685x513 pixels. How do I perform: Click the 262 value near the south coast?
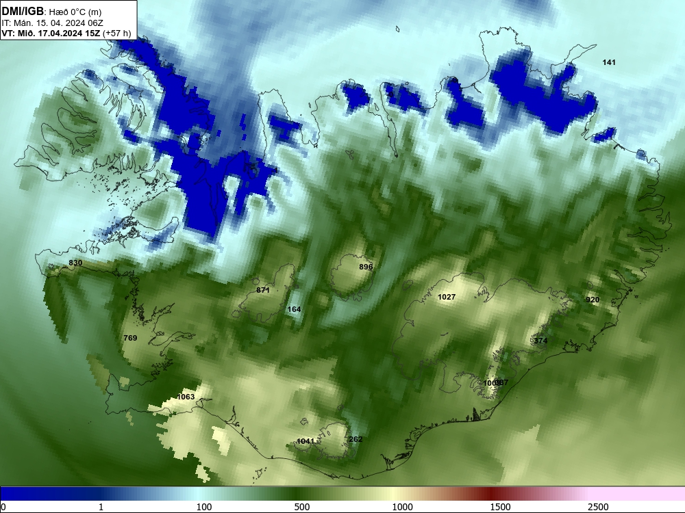point(356,439)
